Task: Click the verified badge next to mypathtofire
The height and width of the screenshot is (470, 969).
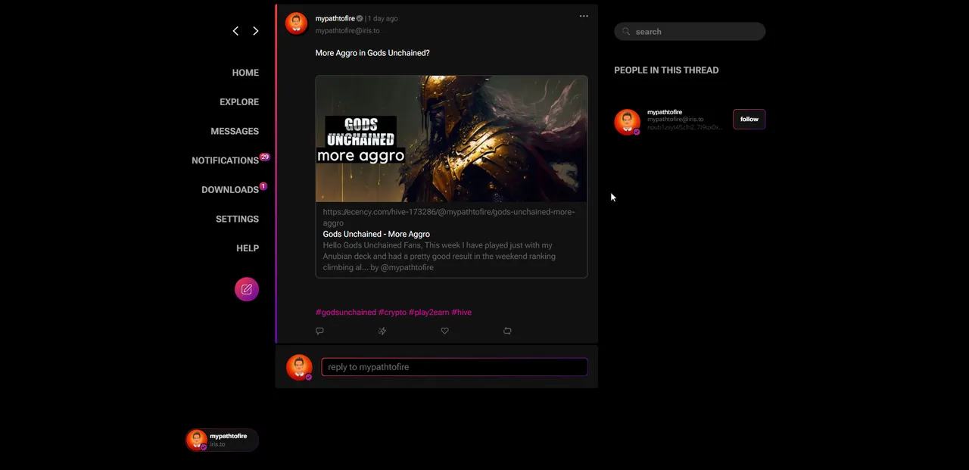Action: (x=360, y=18)
